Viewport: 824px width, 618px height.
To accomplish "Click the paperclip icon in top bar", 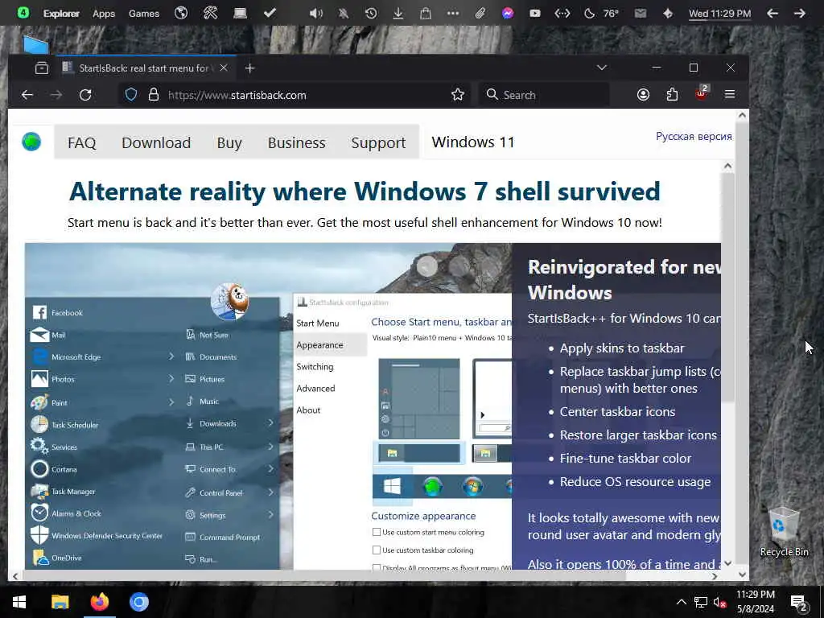I will (480, 13).
